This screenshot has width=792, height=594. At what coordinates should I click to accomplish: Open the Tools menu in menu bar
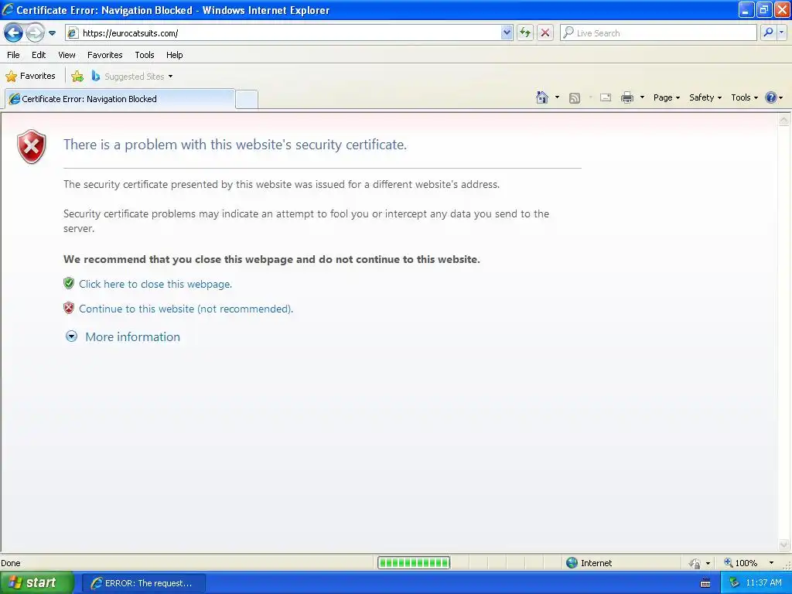coord(145,55)
